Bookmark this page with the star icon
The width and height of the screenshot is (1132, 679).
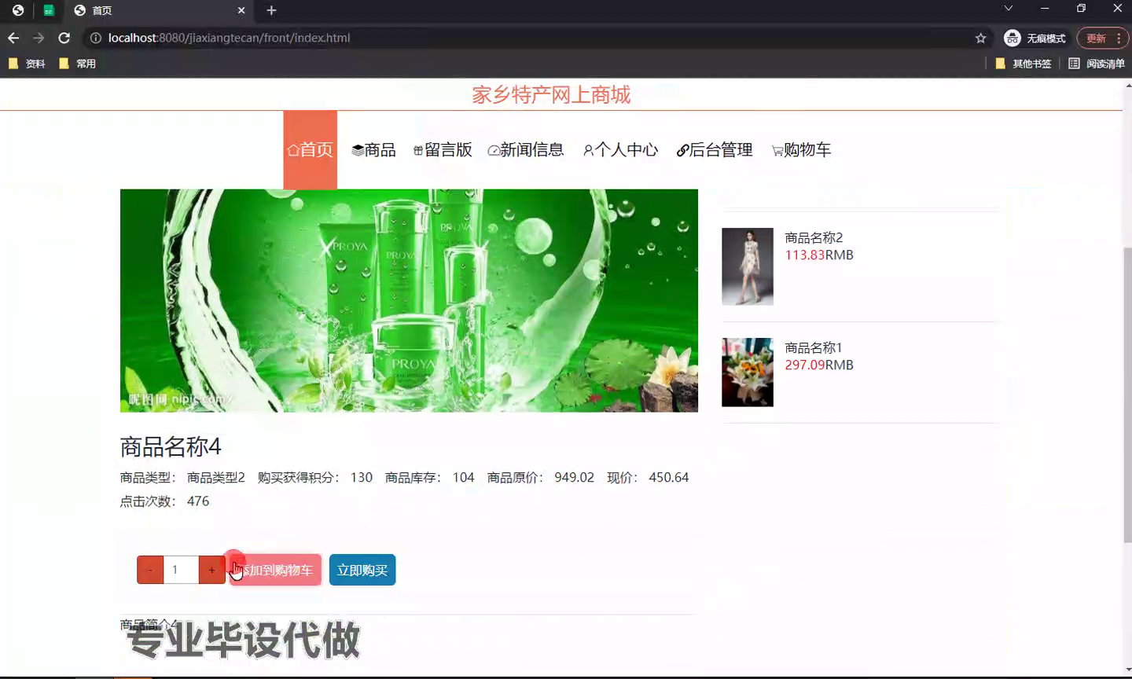[980, 38]
